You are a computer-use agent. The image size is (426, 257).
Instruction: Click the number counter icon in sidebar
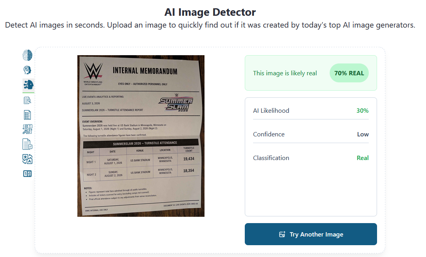tap(28, 174)
